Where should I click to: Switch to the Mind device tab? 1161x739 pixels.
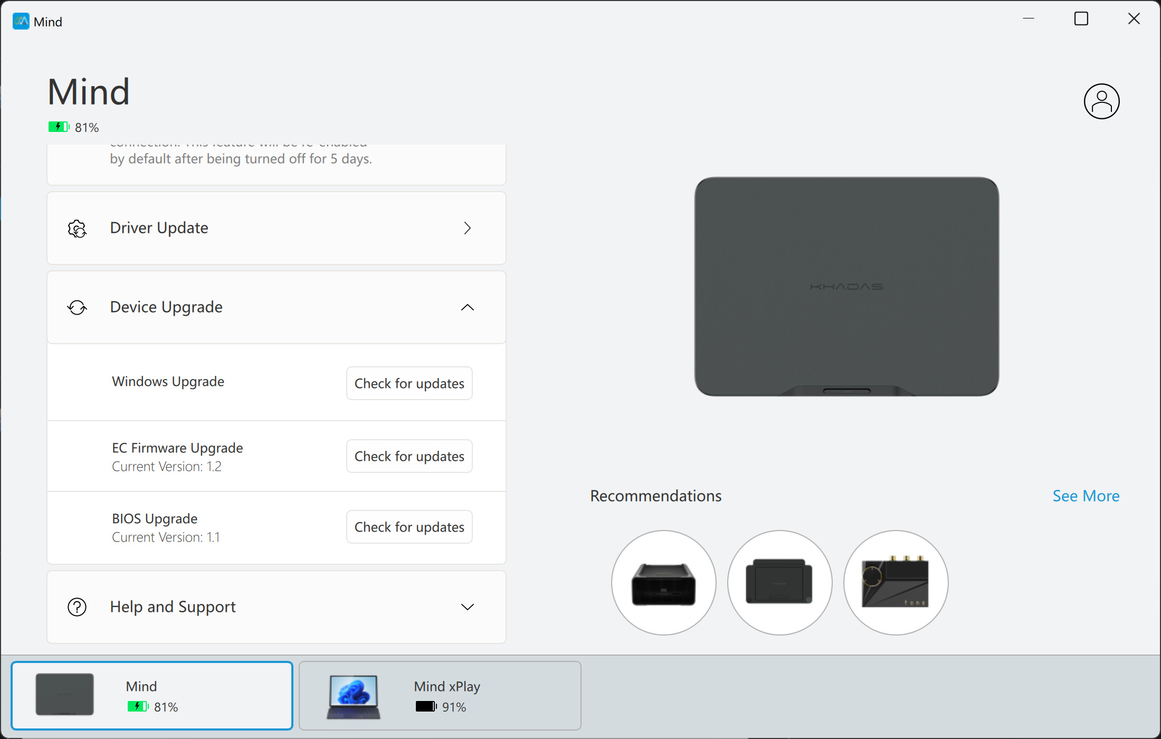tap(152, 696)
